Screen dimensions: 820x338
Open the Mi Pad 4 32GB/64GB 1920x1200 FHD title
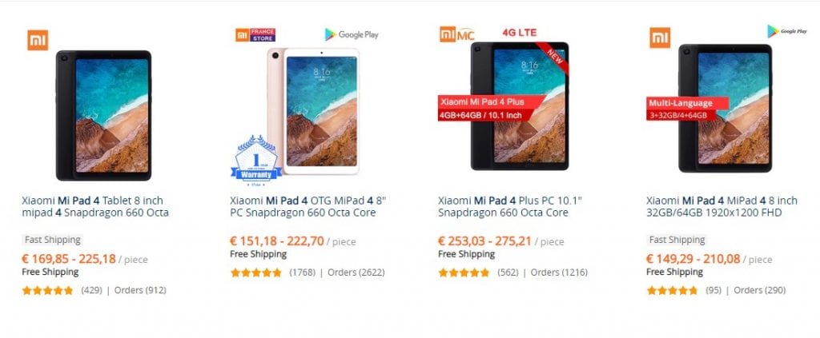pos(722,206)
